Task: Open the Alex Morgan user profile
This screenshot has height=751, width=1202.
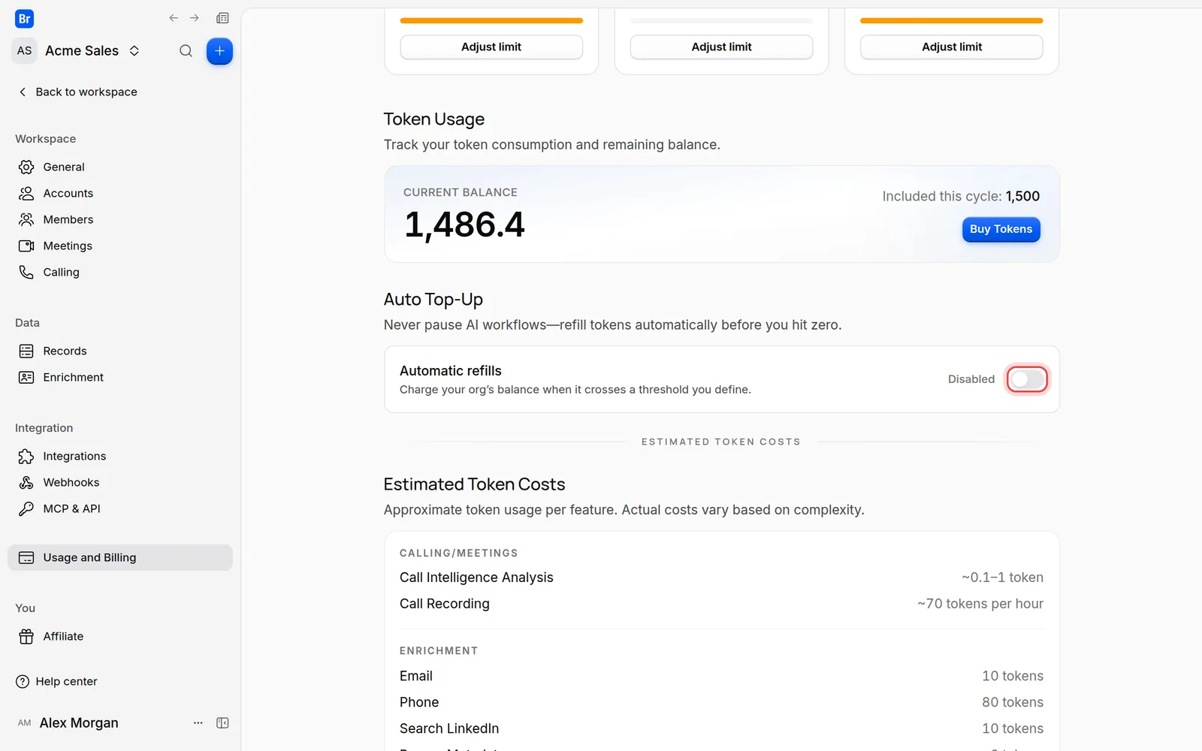Action: [68, 722]
